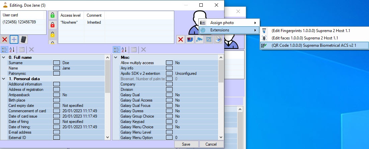Add a new user card with plus icon

(x=14, y=39)
